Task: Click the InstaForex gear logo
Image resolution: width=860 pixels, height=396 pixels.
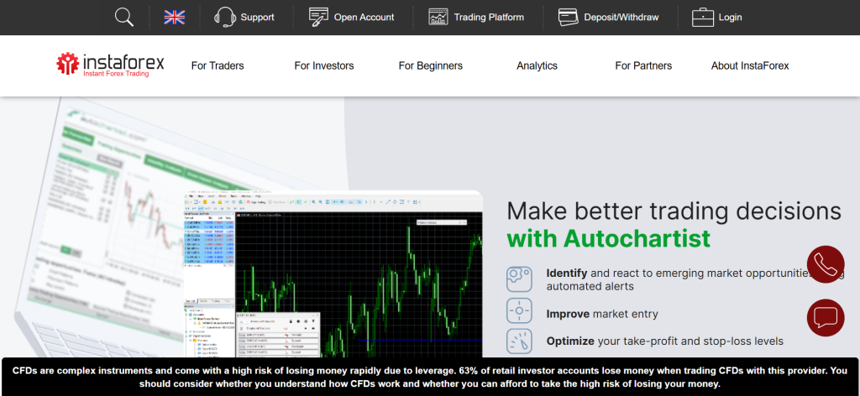Action: point(68,64)
